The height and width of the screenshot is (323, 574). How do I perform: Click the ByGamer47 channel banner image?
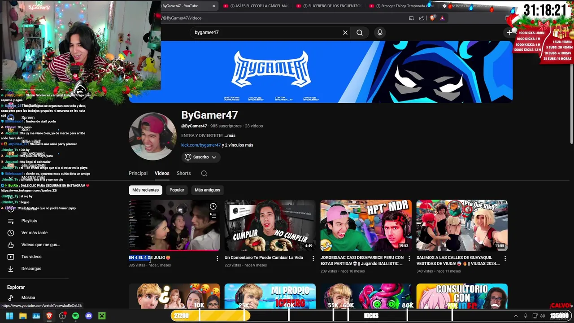321,72
